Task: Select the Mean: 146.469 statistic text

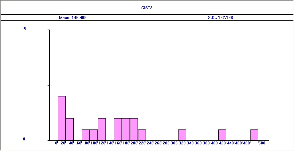Action: pyautogui.click(x=73, y=18)
